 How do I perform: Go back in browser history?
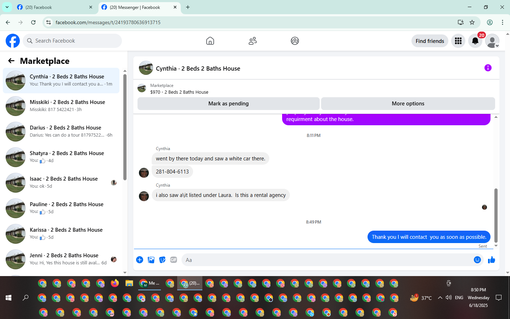pyautogui.click(x=8, y=22)
